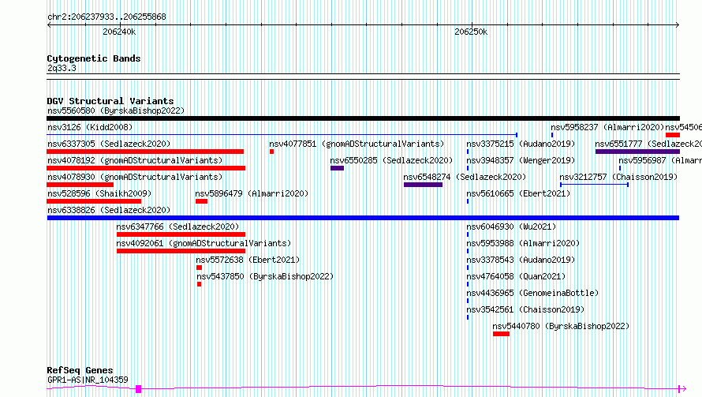Open nsv3542561 (Chaisson2019) label
This screenshot has width=702, height=397.
(525, 309)
